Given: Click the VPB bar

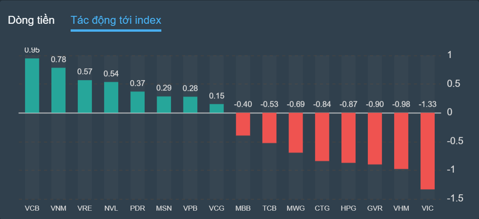Looking at the screenshot, I should tap(190, 105).
